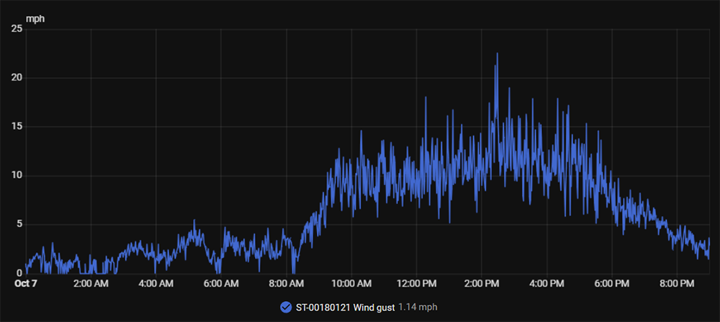Click the 6:00 AM time axis label

click(x=221, y=285)
